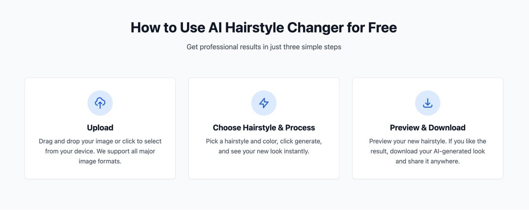Image resolution: width=529 pixels, height=210 pixels.
Task: Click the word "Free" in the title
Action: coord(382,28)
